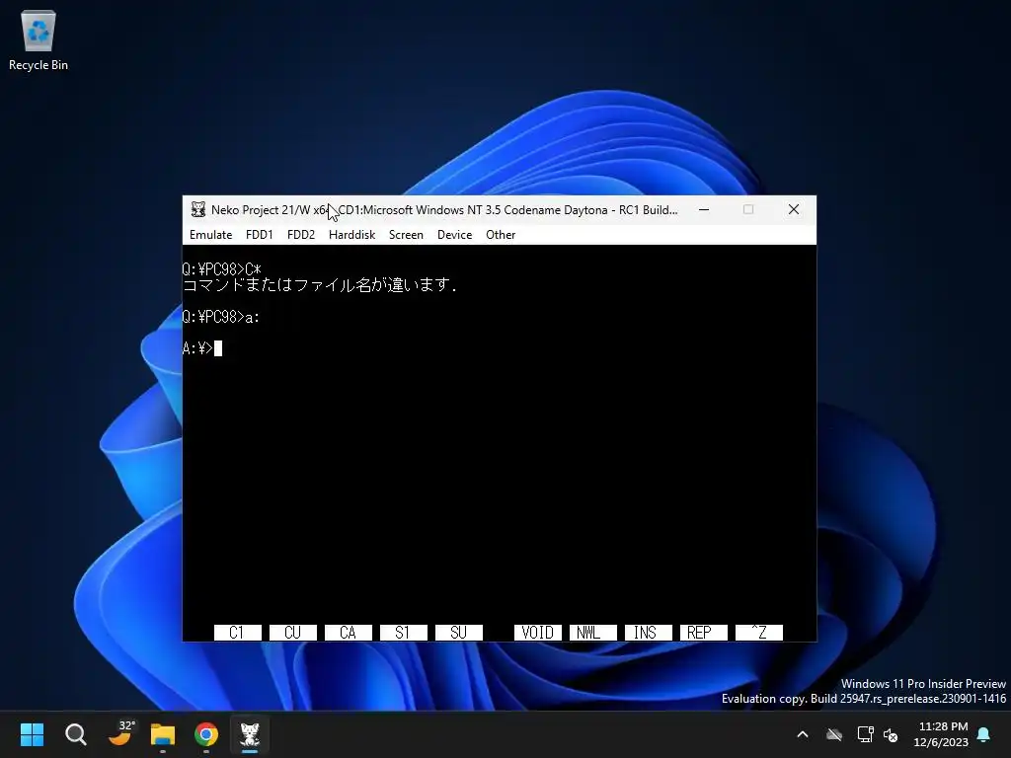Click the CA function key label
This screenshot has width=1011, height=758.
point(349,633)
